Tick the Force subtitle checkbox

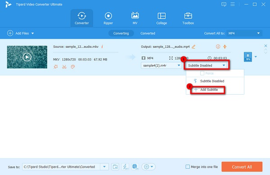click(202, 74)
